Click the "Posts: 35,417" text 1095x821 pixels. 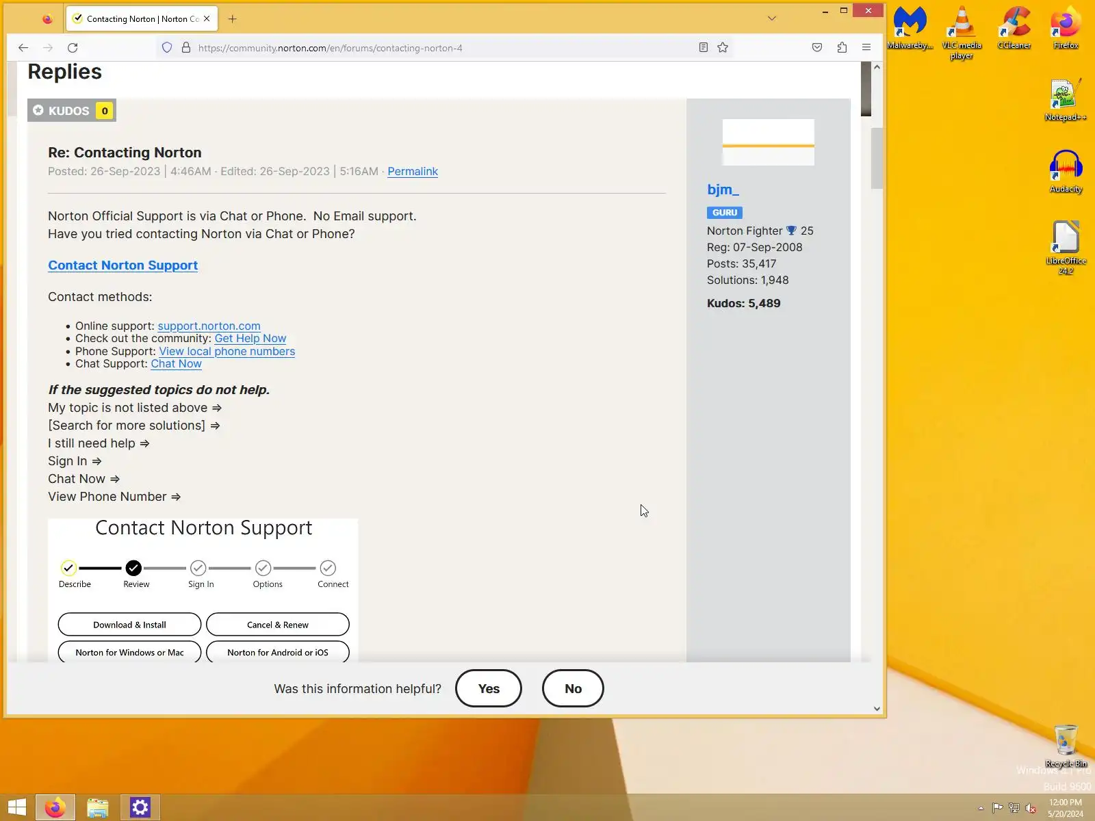coord(742,264)
